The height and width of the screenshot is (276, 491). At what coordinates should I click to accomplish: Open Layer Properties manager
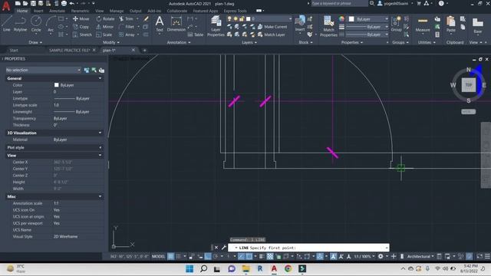point(216,26)
